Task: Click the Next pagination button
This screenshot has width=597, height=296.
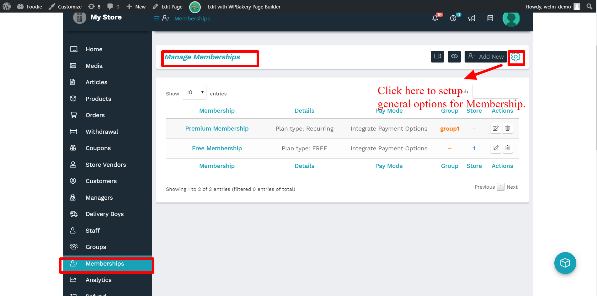Action: [512, 187]
